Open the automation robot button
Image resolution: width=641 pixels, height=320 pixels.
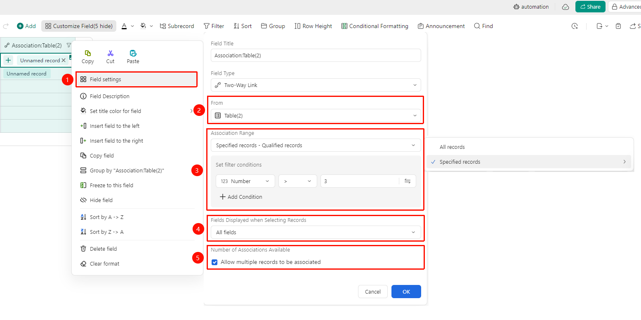pos(531,7)
